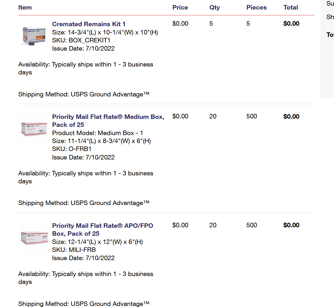Open the Cremated Remains Kit 1 link
The image size is (334, 307).
pos(89,24)
